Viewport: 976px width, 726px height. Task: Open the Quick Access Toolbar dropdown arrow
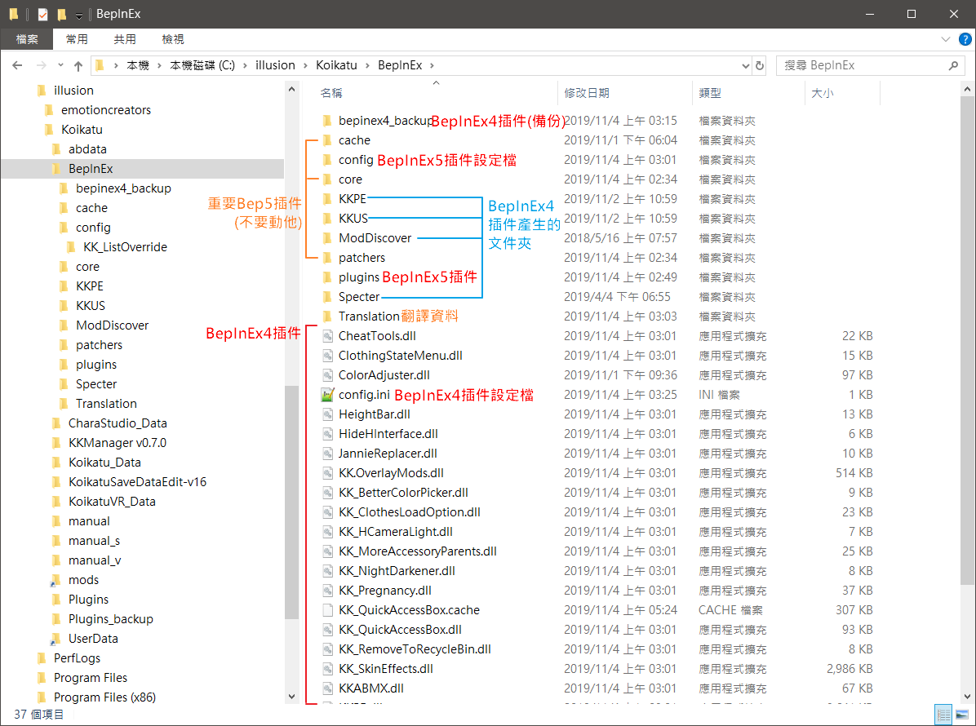pos(78,15)
